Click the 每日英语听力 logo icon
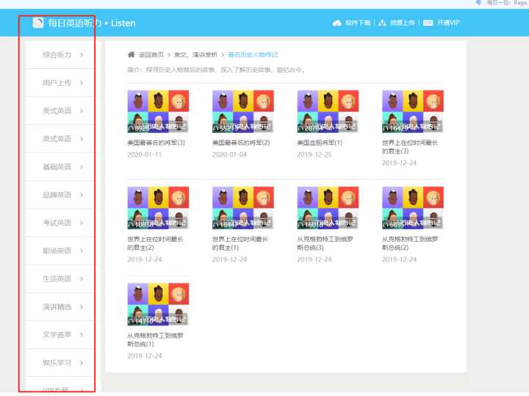The width and height of the screenshot is (529, 396). (38, 23)
